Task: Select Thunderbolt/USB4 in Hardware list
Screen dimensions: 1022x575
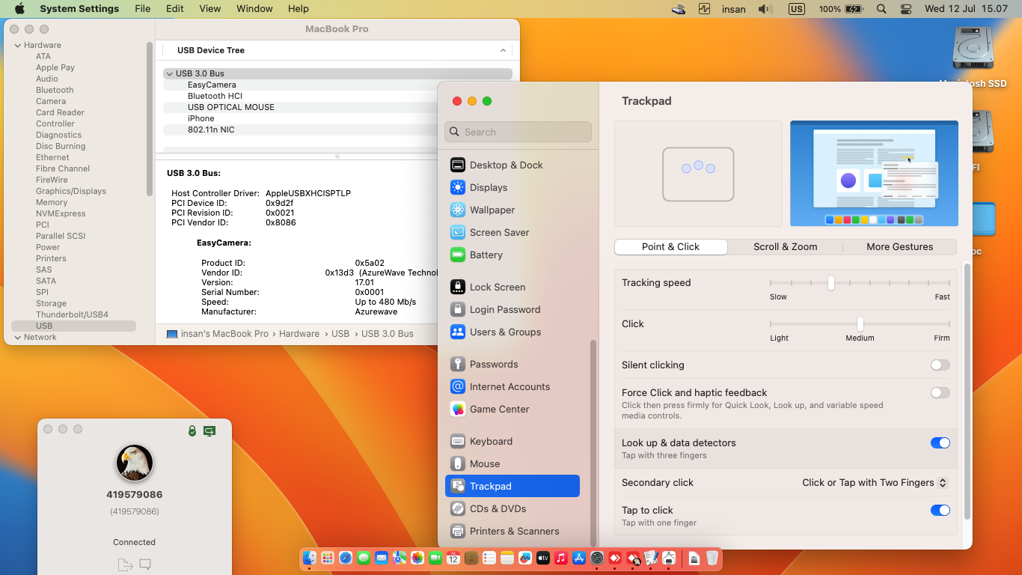Action: click(72, 314)
